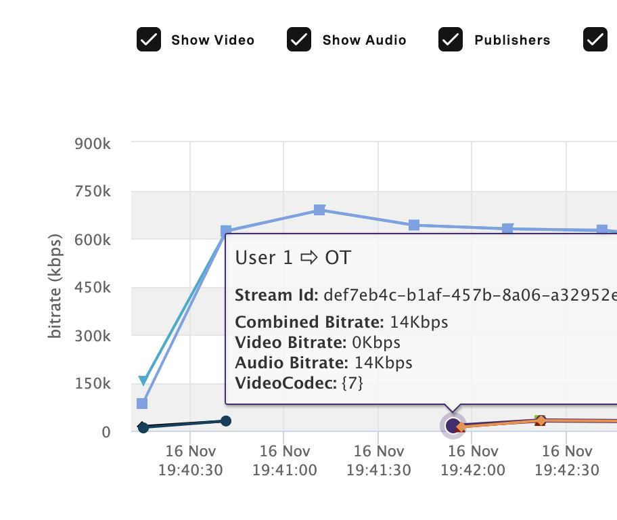Image resolution: width=617 pixels, height=520 pixels.
Task: Select the light blue square marker at peak bitrate
Action: [319, 210]
